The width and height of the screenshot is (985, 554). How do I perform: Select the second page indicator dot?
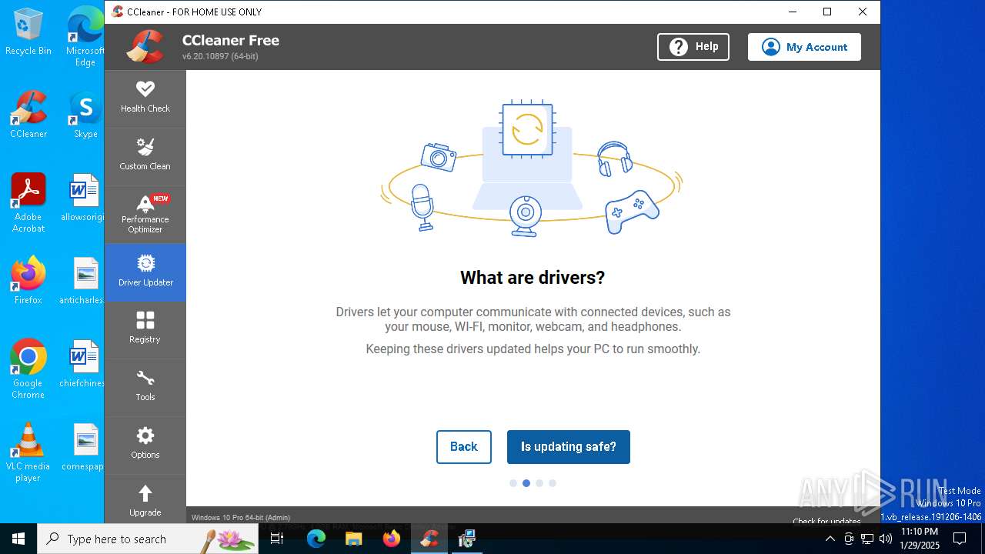(526, 483)
